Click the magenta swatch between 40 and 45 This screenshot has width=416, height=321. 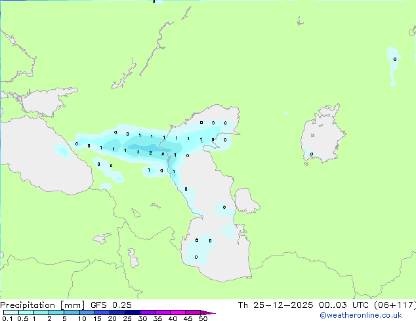(178, 312)
